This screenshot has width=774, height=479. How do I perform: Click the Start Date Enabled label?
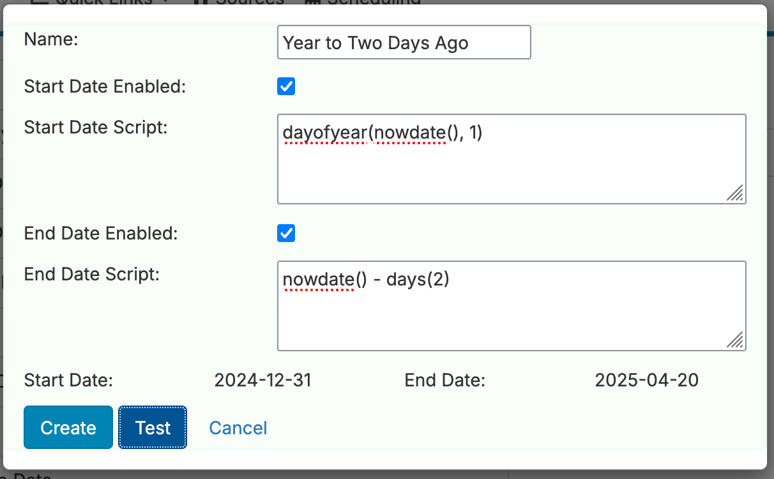(105, 86)
